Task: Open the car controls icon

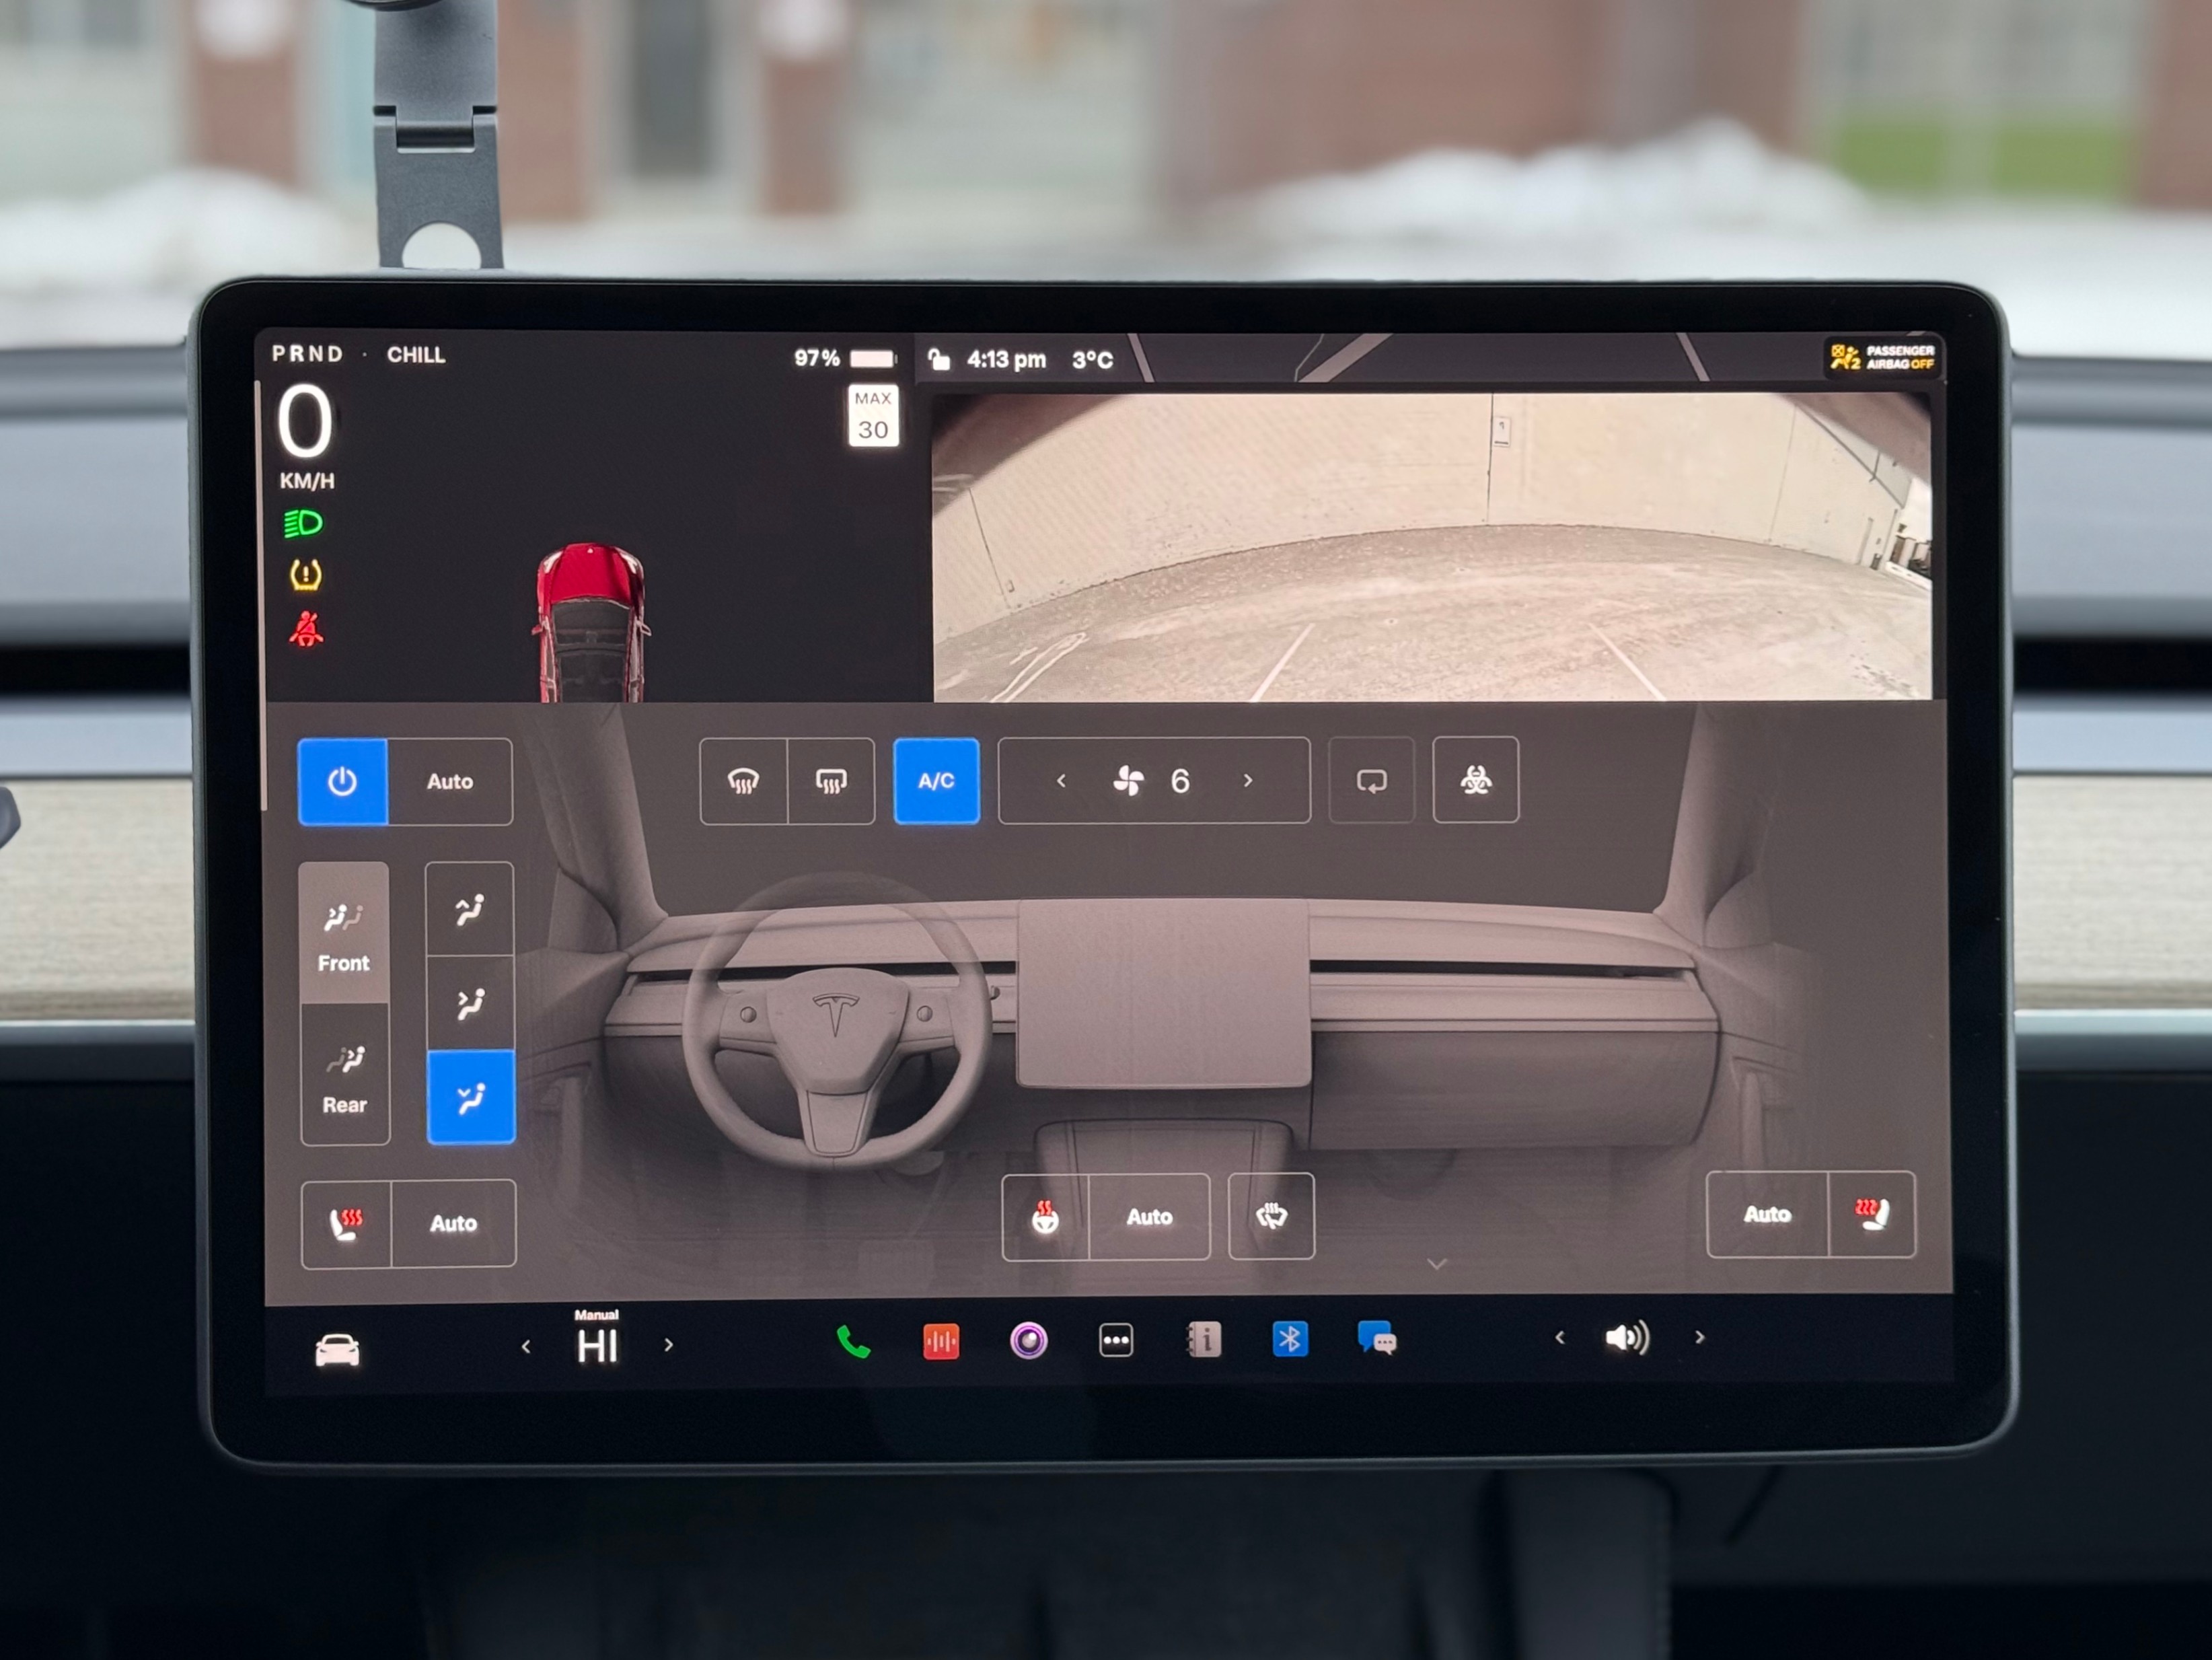Action: point(337,1349)
